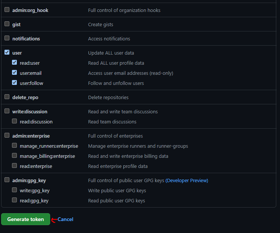Click the 'Update ALL user data' text
The height and width of the screenshot is (233, 280).
(111, 53)
